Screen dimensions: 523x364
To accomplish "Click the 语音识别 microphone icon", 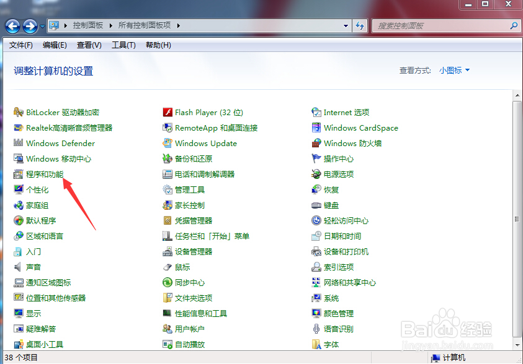I will click(316, 329).
